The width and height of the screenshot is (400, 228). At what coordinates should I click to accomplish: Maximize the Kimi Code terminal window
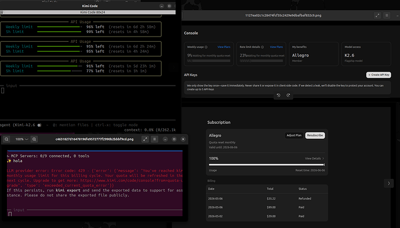tap(169, 6)
